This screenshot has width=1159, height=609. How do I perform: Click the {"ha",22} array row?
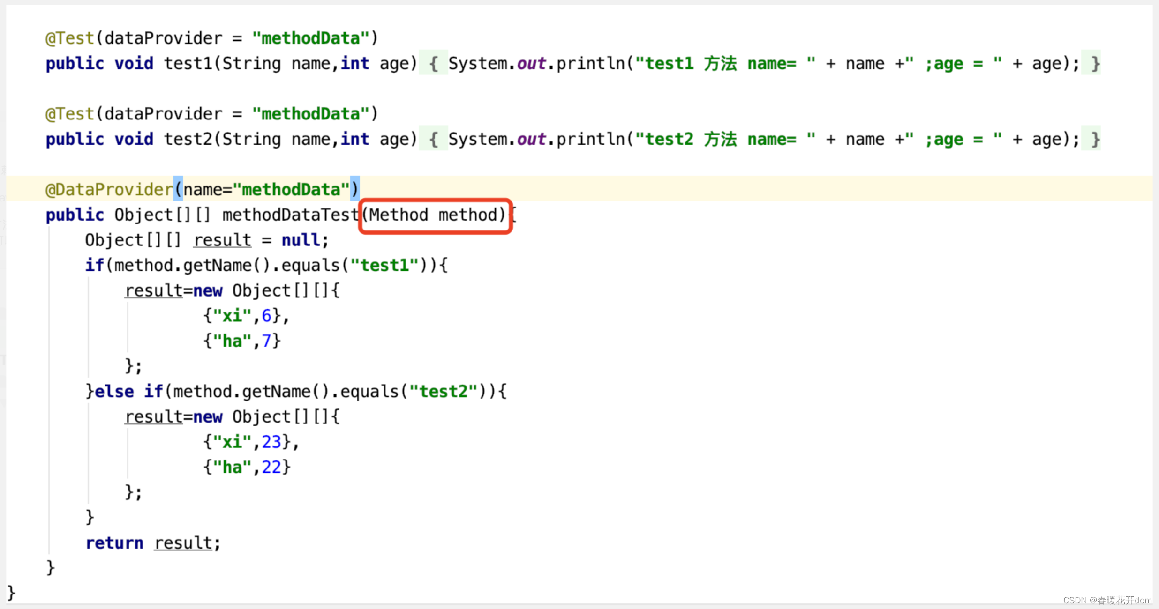247,467
